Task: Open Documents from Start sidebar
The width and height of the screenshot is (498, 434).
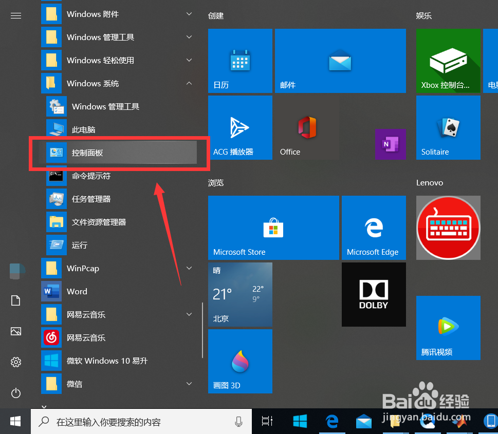Action: tap(16, 300)
